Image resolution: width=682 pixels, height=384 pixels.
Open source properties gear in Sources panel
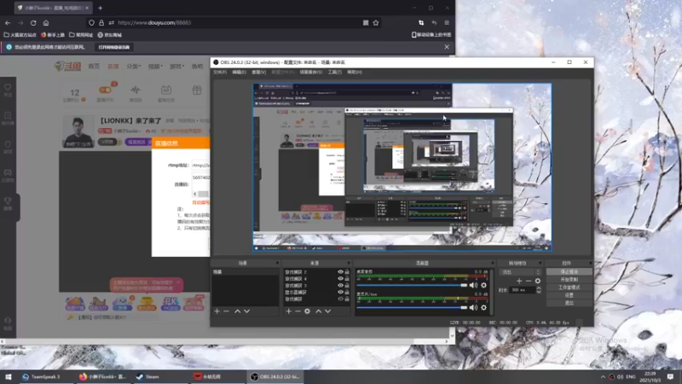307,311
